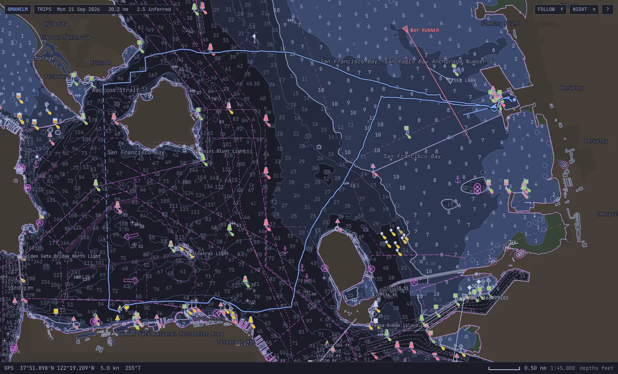
Task: Click the 1:45,000 chart scale
Action: tap(563, 368)
